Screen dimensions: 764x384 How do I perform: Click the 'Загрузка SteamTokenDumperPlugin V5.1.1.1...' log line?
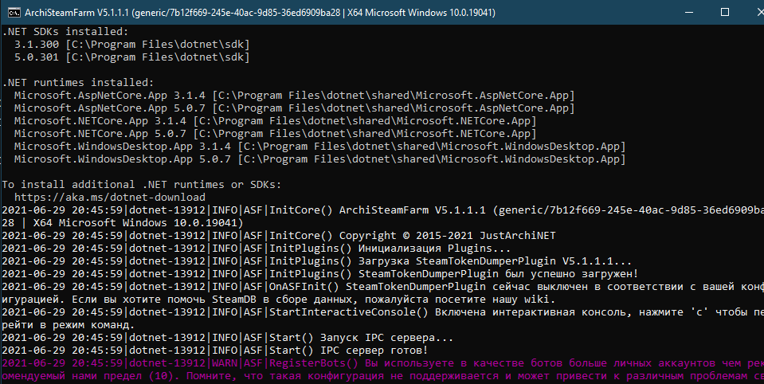(x=317, y=261)
